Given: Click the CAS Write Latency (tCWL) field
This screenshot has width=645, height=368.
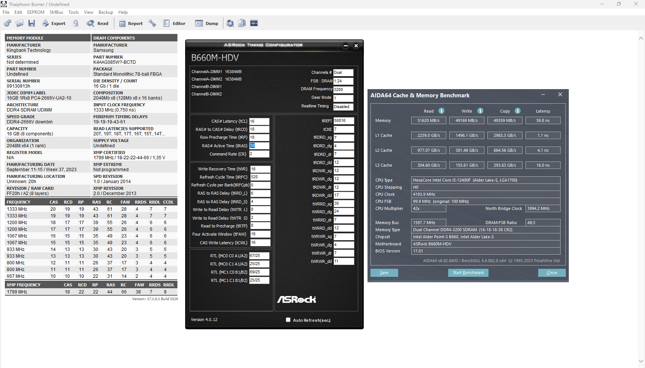Looking at the screenshot, I should tap(260, 243).
